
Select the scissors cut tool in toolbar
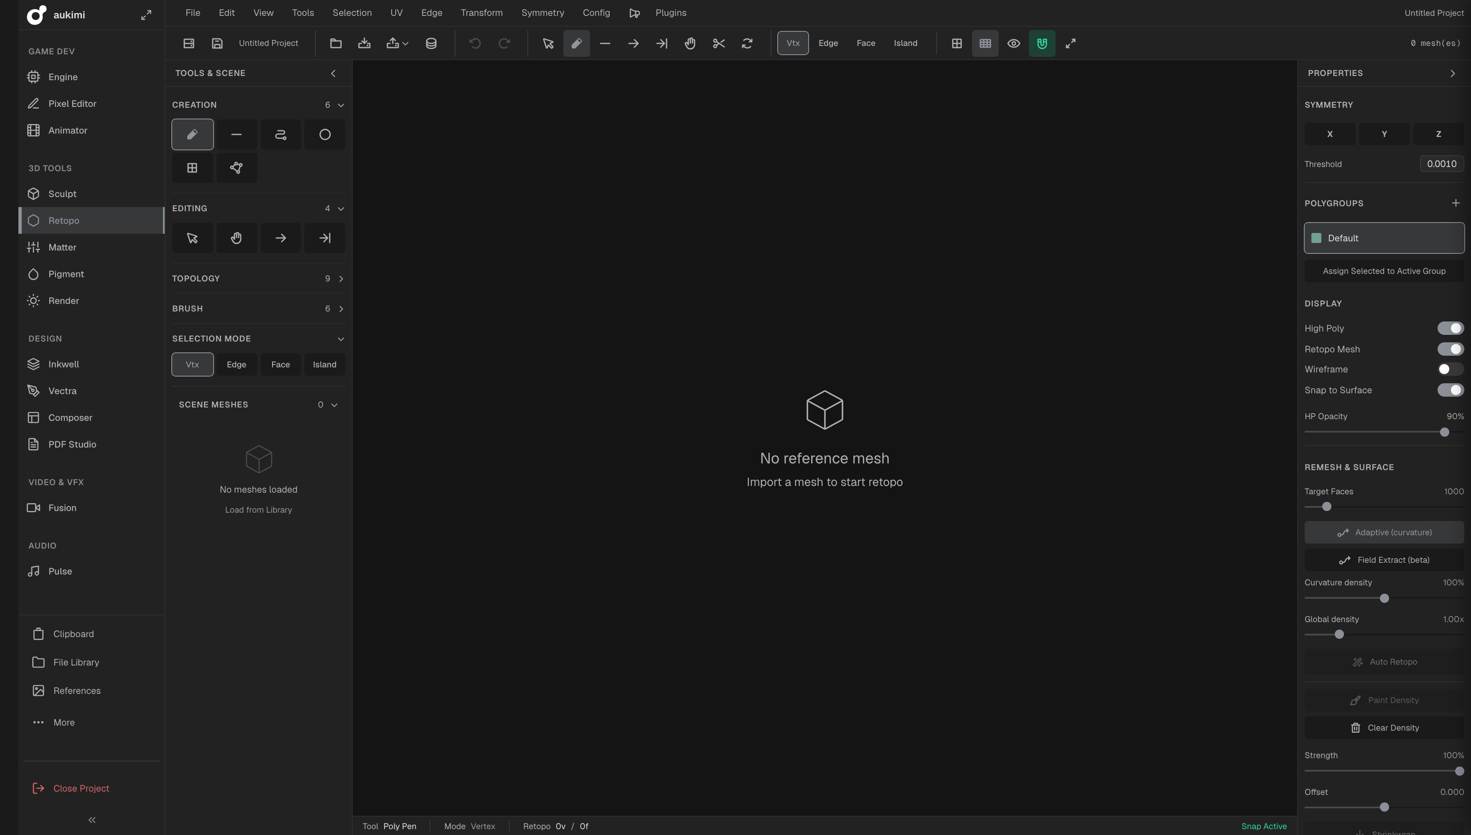point(718,43)
